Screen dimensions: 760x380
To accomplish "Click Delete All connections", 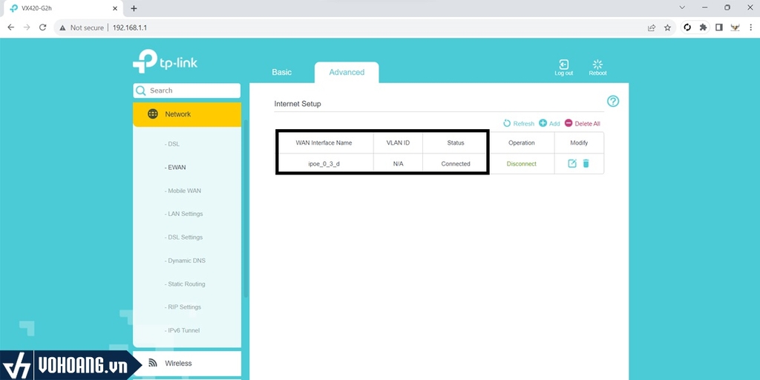I will 582,124.
